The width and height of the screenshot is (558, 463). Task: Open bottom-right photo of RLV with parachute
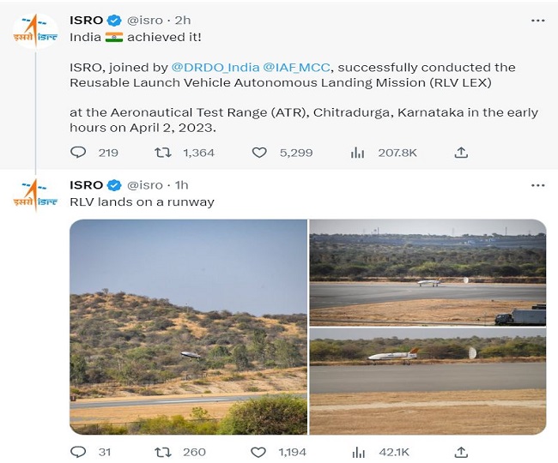pos(428,382)
